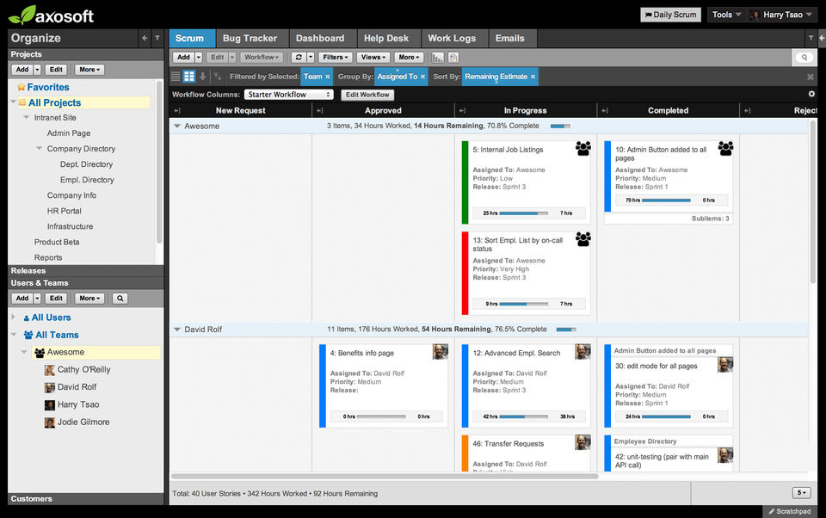Collapse the Awesome group row
This screenshot has width=826, height=518.
[x=177, y=126]
